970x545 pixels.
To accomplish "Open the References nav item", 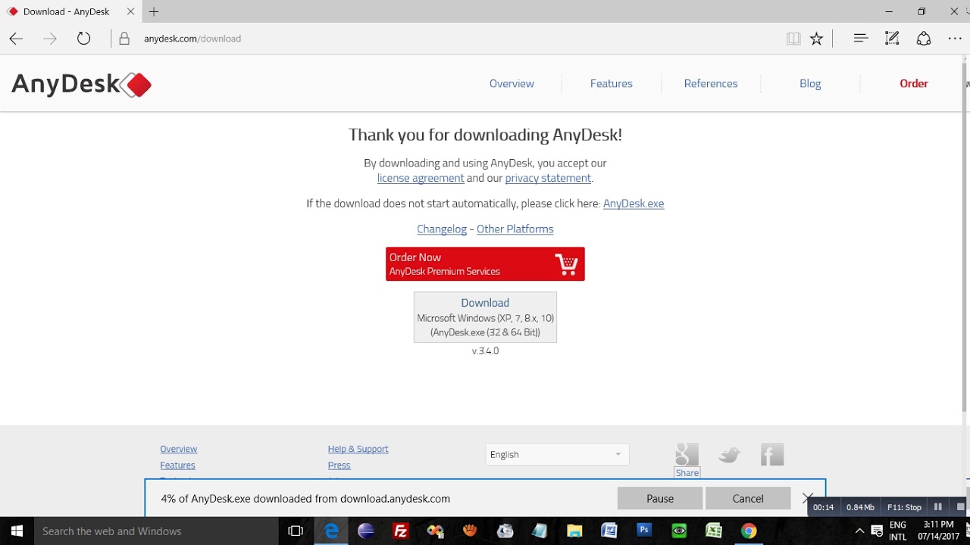I will (x=711, y=84).
